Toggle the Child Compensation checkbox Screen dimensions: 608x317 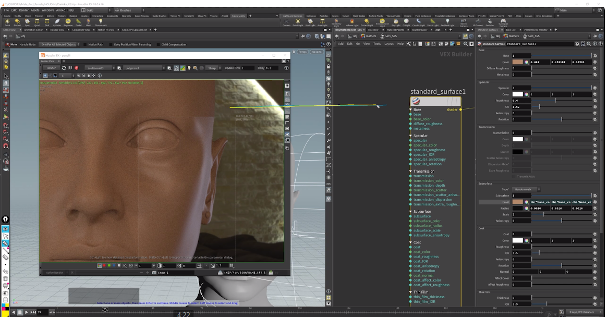(x=159, y=44)
